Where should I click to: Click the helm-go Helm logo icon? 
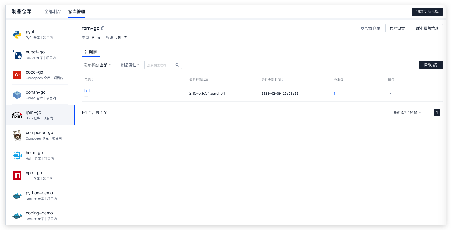17,155
